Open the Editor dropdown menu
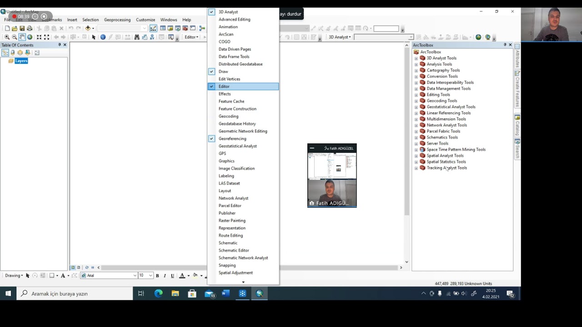Viewport: 582px width, 327px height. 191,37
